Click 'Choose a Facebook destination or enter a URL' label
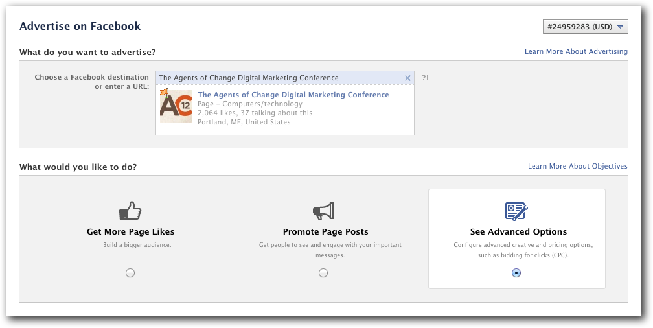Viewport: 653px width, 328px height. click(x=91, y=82)
